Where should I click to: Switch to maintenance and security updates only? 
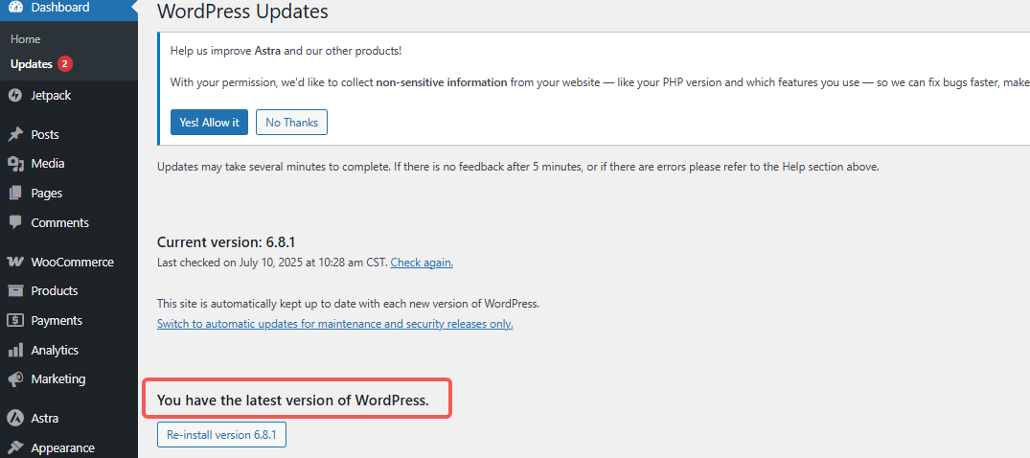(x=334, y=324)
